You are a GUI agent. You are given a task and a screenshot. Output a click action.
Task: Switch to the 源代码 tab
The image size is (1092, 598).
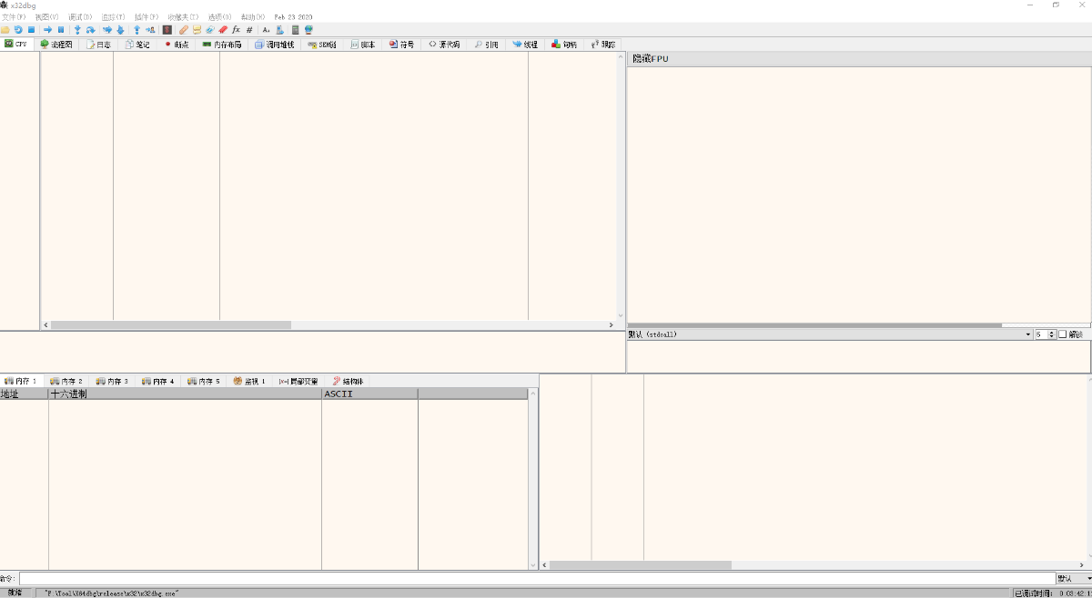point(444,44)
